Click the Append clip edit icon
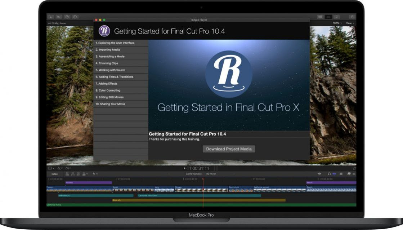403x230 pixels. pos(79,174)
